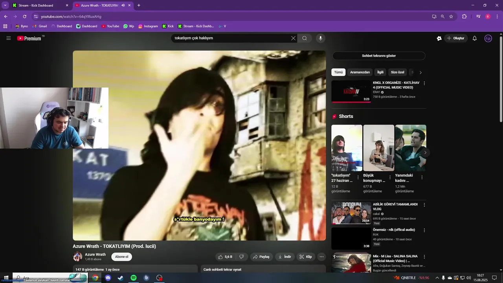Advance the Shorts shelf with next arrow
This screenshot has height=283, width=503.
click(425, 153)
